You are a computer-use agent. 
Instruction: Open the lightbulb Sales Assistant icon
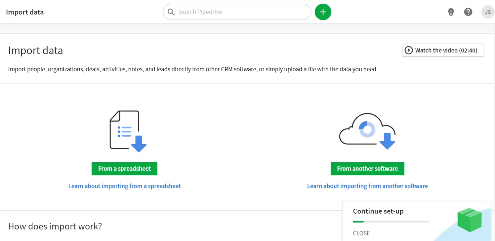[x=451, y=12]
